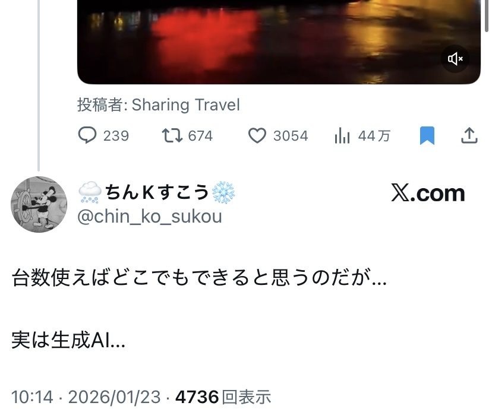Like the post with the heart icon
The width and height of the screenshot is (492, 409).
pos(257,136)
